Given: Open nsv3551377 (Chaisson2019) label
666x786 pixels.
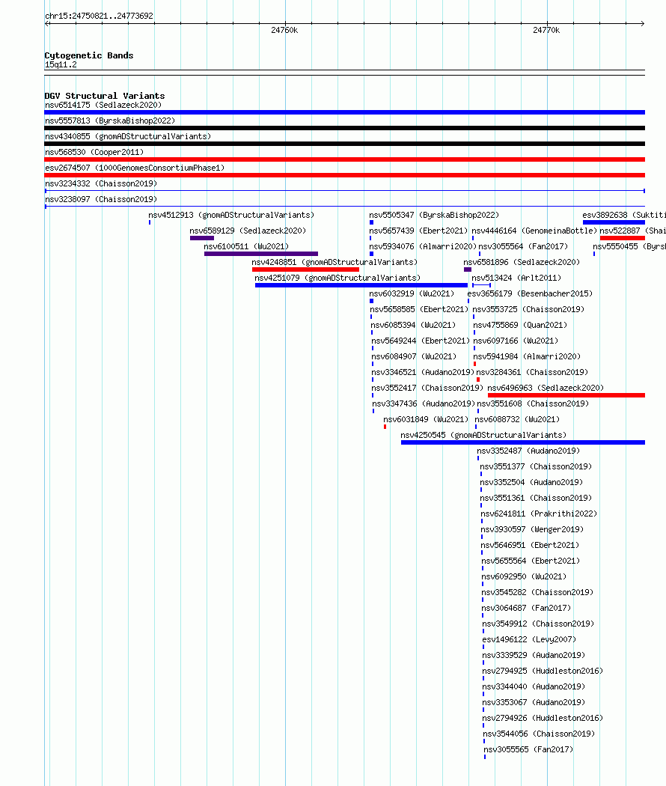Looking at the screenshot, I should click(536, 466).
